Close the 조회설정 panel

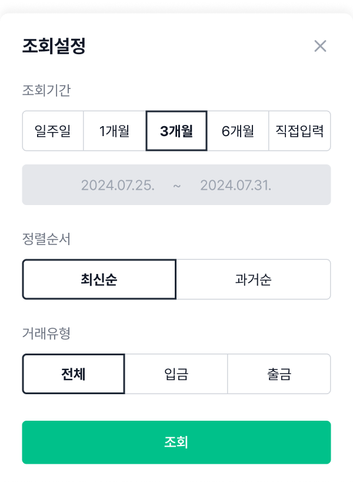319,46
